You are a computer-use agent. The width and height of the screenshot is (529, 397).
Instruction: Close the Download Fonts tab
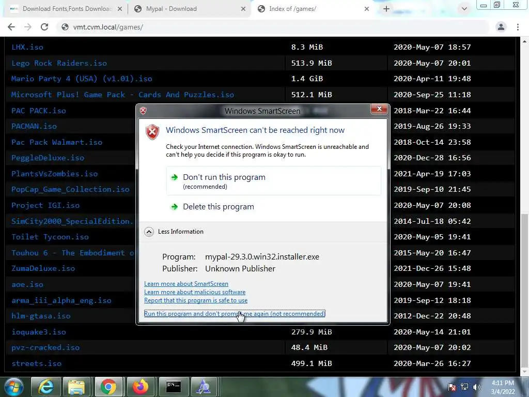pyautogui.click(x=120, y=9)
